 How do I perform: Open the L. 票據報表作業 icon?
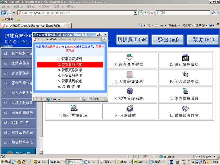pos(184,108)
